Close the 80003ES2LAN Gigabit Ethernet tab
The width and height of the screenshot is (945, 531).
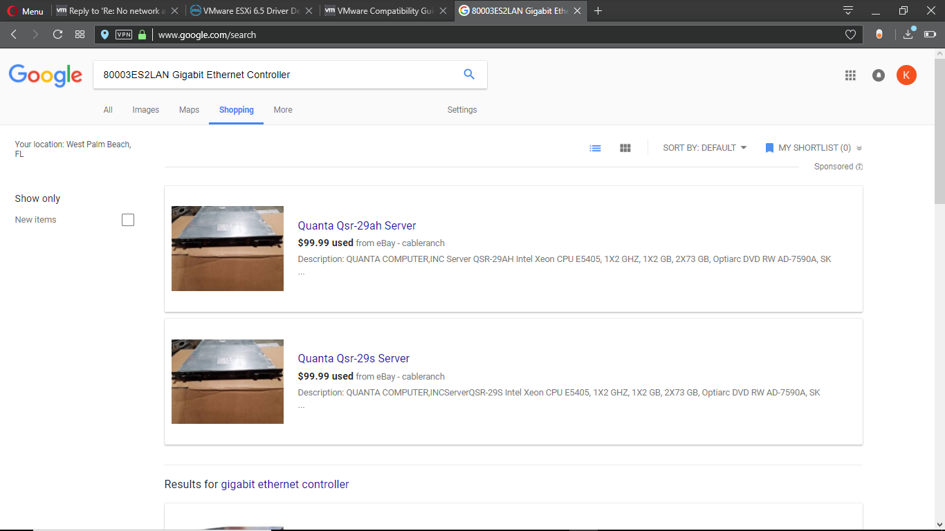577,11
